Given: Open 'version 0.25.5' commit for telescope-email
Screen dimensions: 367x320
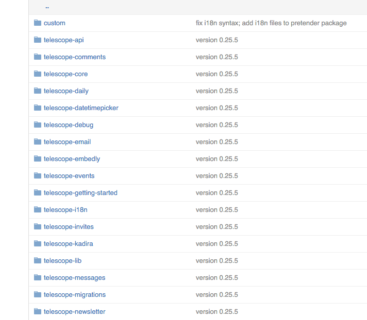Looking at the screenshot, I should [216, 142].
